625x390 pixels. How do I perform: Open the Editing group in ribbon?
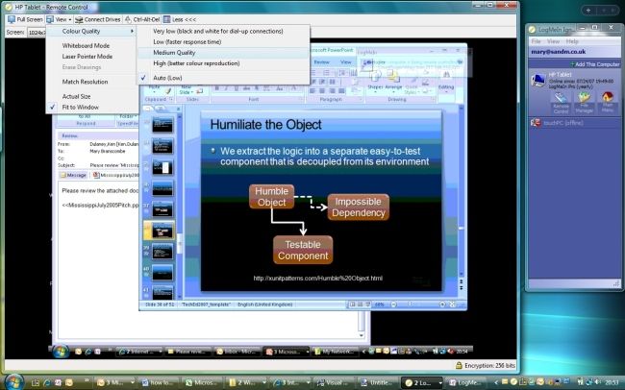[x=446, y=82]
